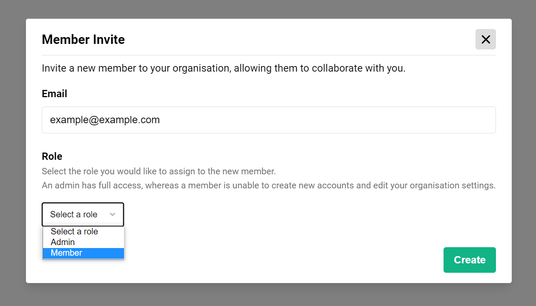Close the Member Invite dialog

pos(485,40)
